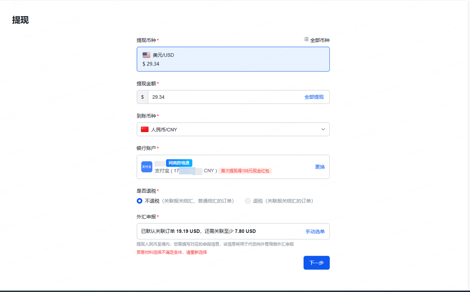Open the 人民币/CNY 到账币种 dropdown
The width and height of the screenshot is (470, 292).
(233, 129)
